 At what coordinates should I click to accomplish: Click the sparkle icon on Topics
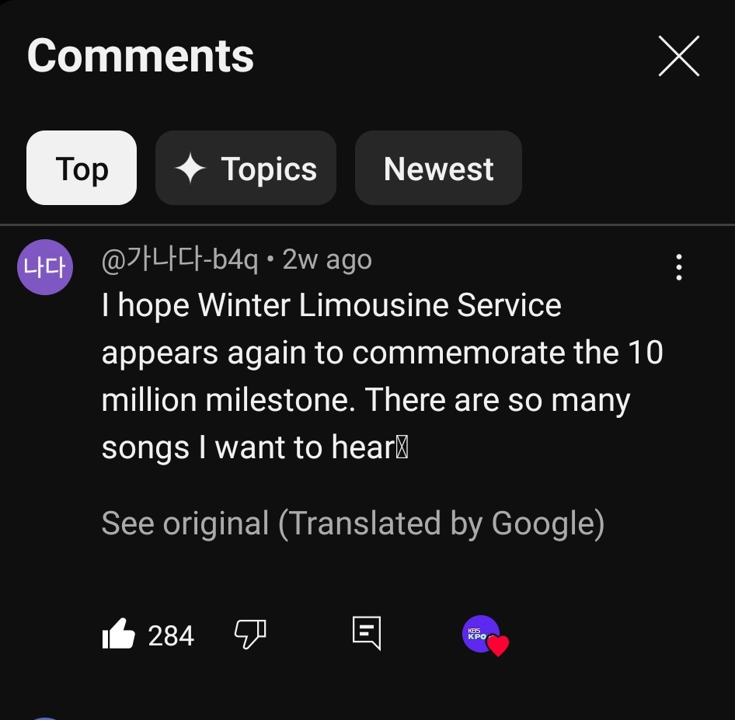point(190,169)
